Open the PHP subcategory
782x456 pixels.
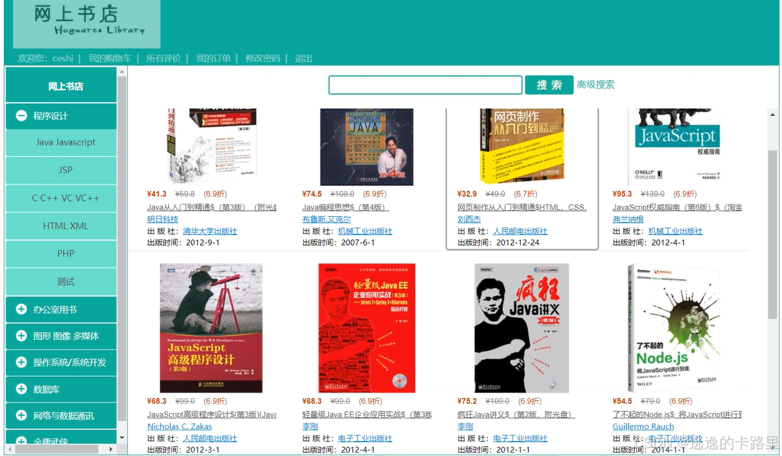(x=61, y=254)
